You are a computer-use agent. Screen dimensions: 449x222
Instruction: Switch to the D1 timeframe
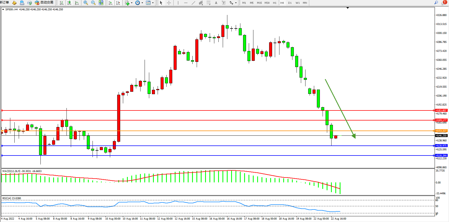(x=290, y=3)
